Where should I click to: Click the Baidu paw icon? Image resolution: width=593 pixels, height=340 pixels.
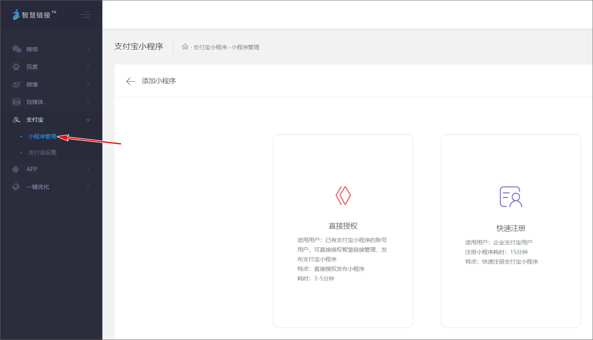[x=16, y=67]
